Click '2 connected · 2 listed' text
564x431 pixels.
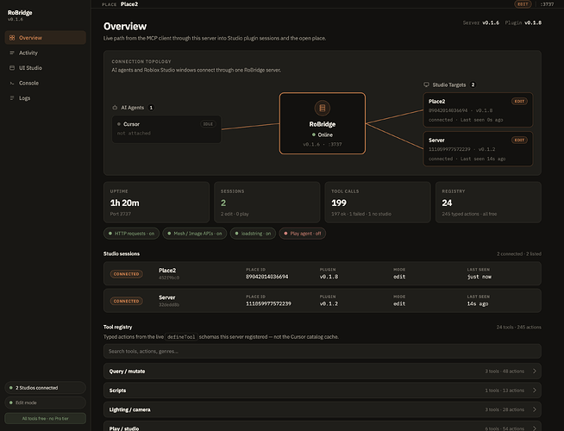point(519,253)
